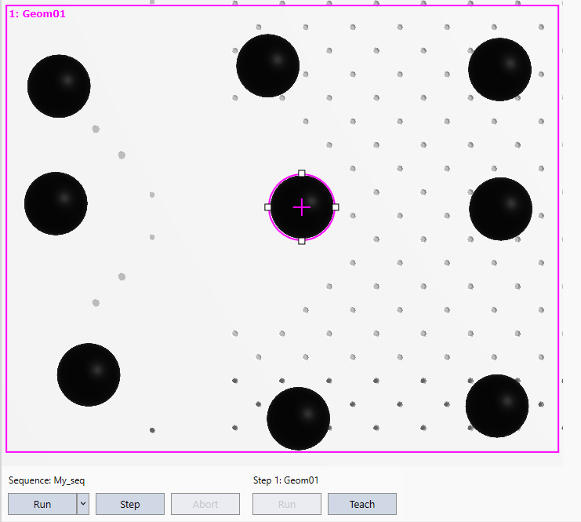Click the sequence Run button
The height and width of the screenshot is (522, 581).
tap(42, 504)
